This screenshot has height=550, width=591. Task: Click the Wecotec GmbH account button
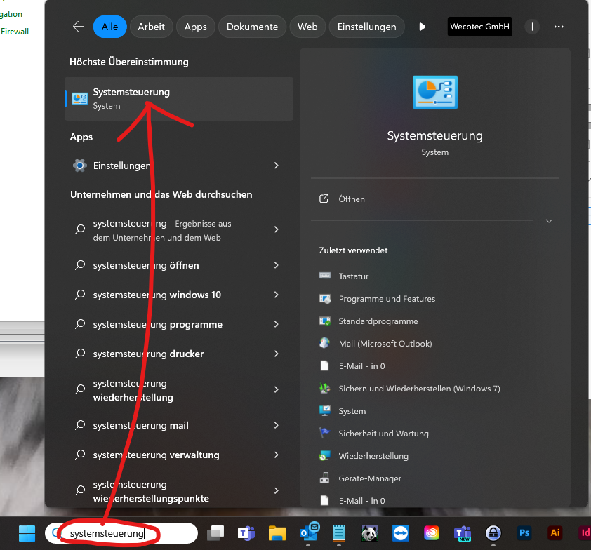[480, 27]
